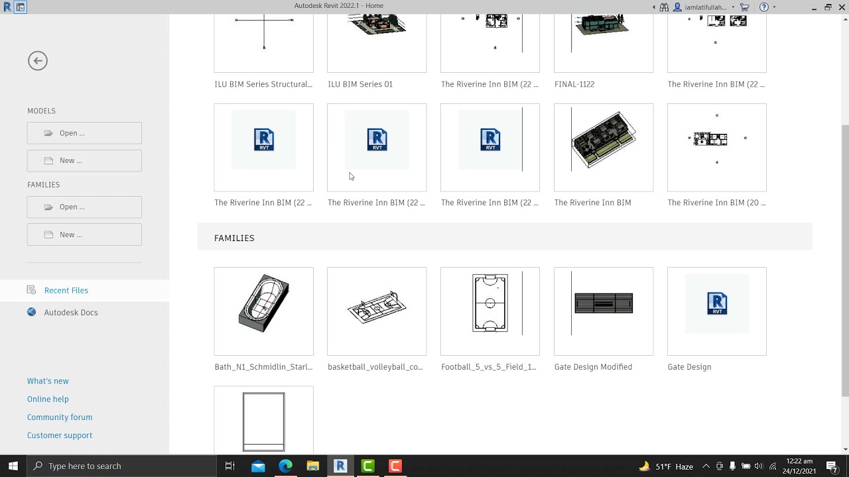Screen dimensions: 849x477
Task: Open the Windows Start menu
Action: tap(13, 466)
